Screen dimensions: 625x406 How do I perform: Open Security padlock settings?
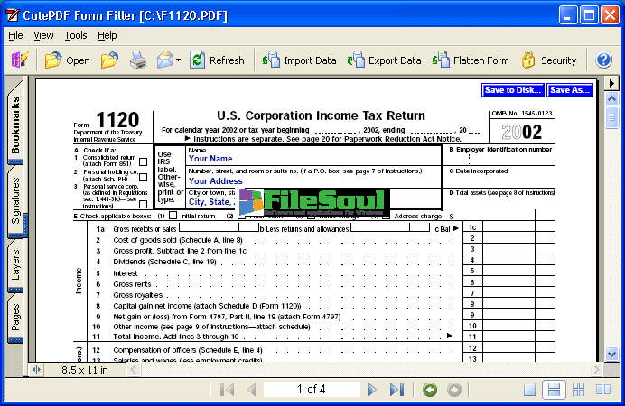coord(549,60)
